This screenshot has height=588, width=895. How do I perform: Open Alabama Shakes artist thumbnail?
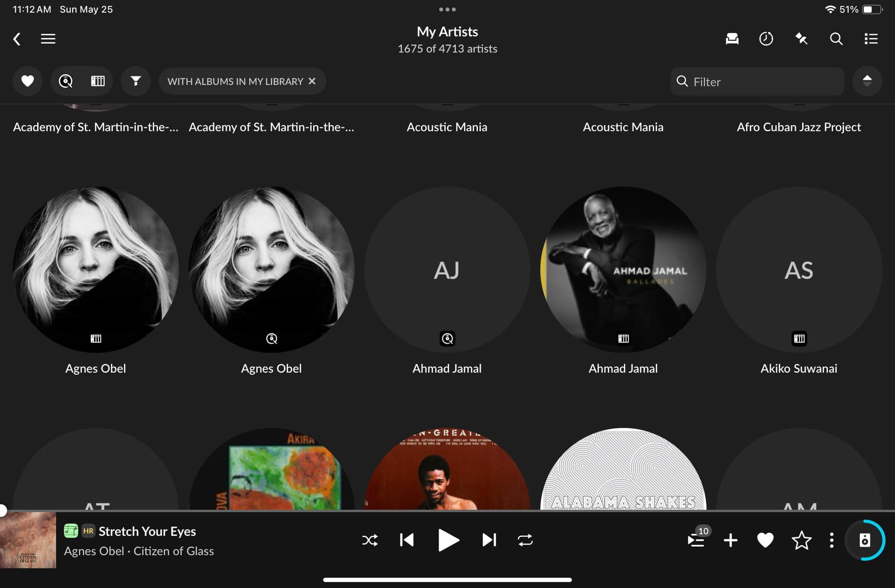coord(623,469)
